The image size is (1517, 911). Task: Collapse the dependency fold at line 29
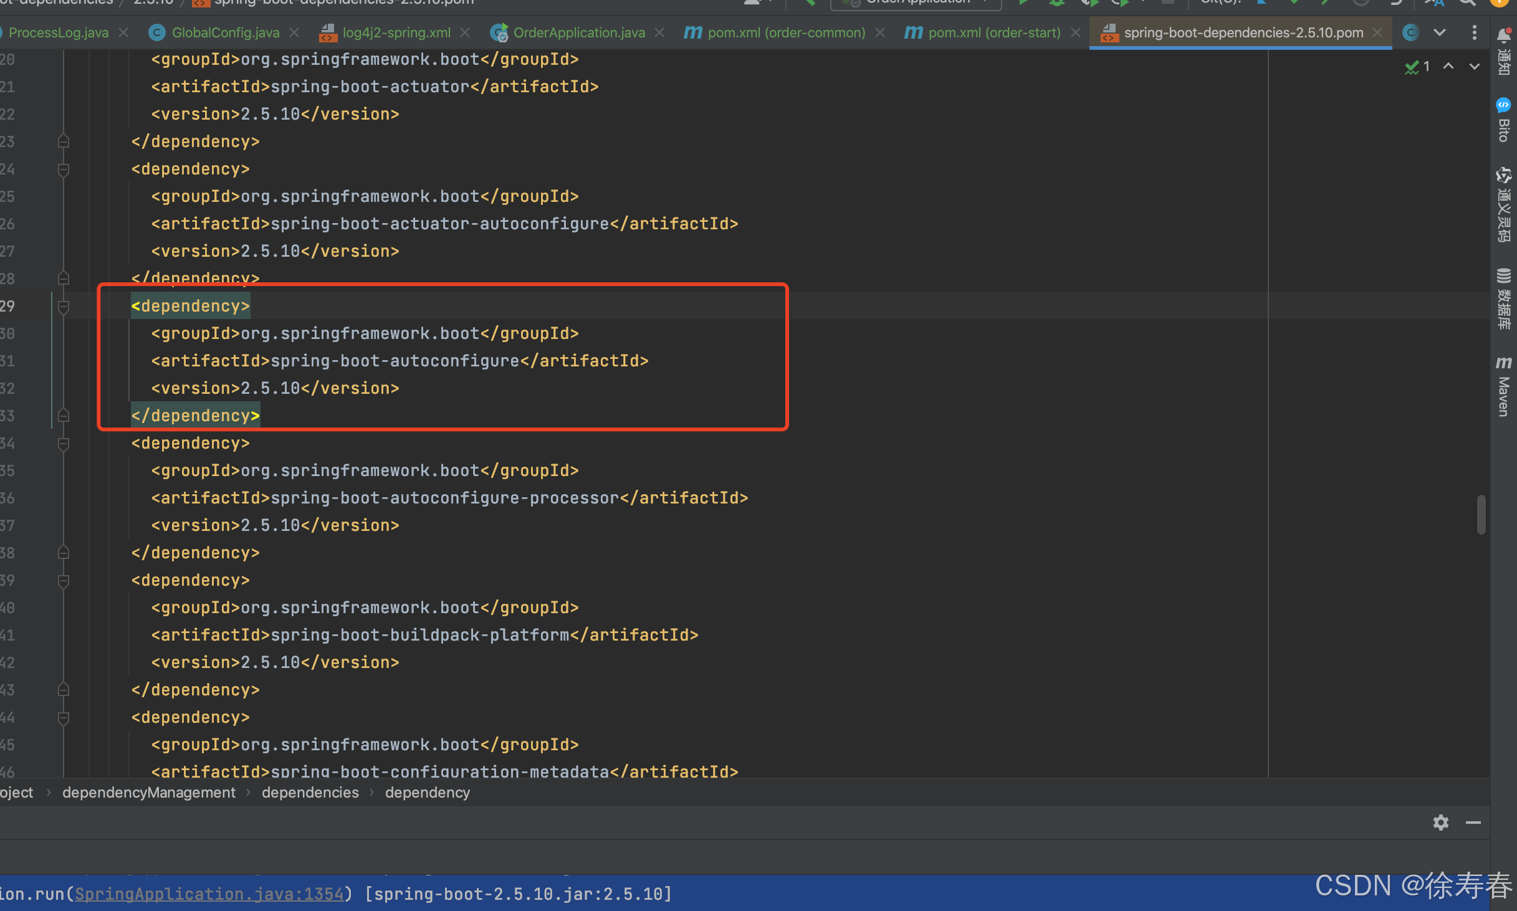point(63,307)
